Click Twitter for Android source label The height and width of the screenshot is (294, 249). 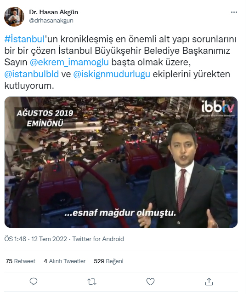[x=98, y=239]
